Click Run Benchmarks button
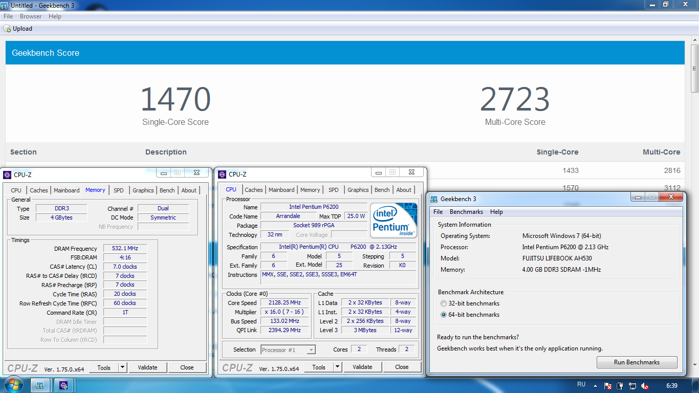699x393 pixels. [637, 362]
